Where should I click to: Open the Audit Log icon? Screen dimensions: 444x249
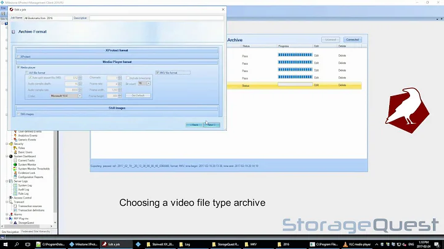click(15, 190)
